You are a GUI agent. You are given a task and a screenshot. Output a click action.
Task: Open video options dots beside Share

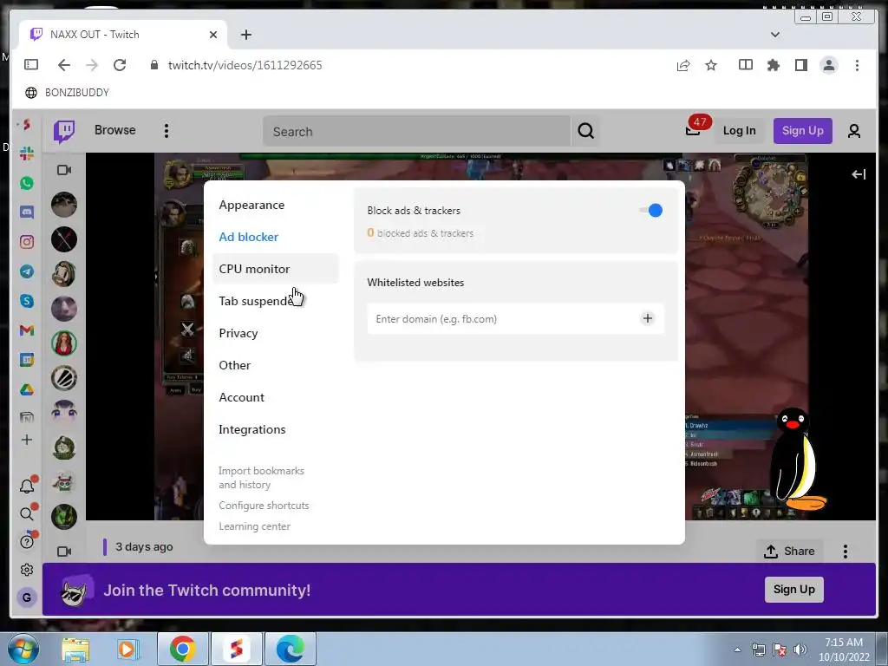tap(845, 551)
